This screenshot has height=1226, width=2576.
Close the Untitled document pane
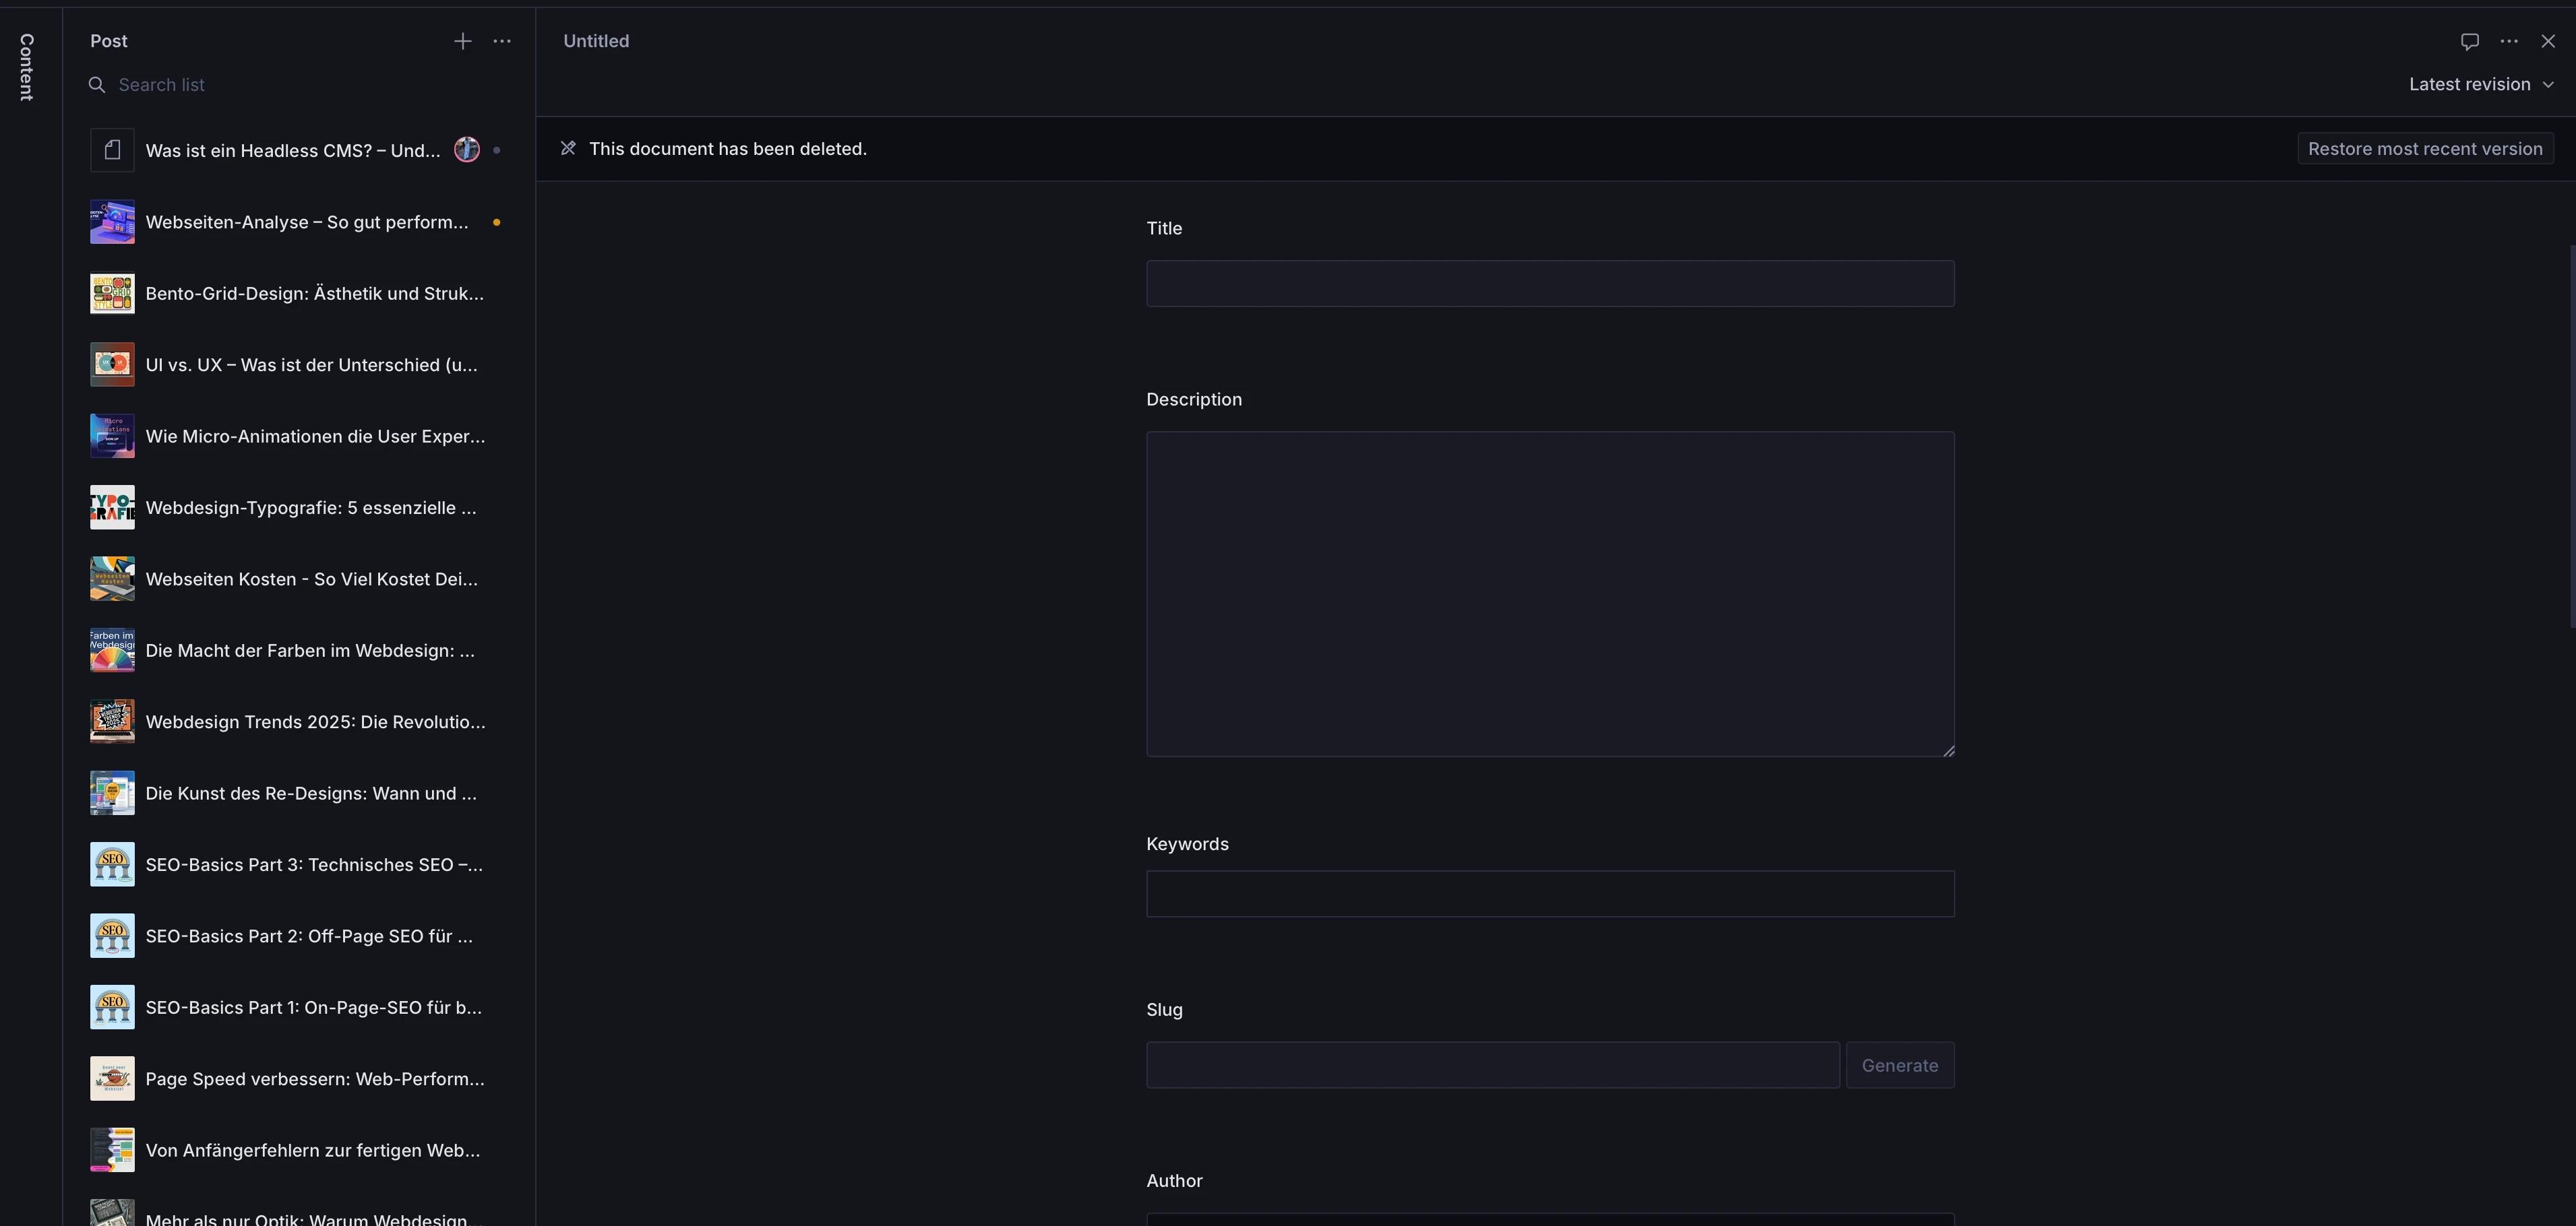pos(2548,41)
